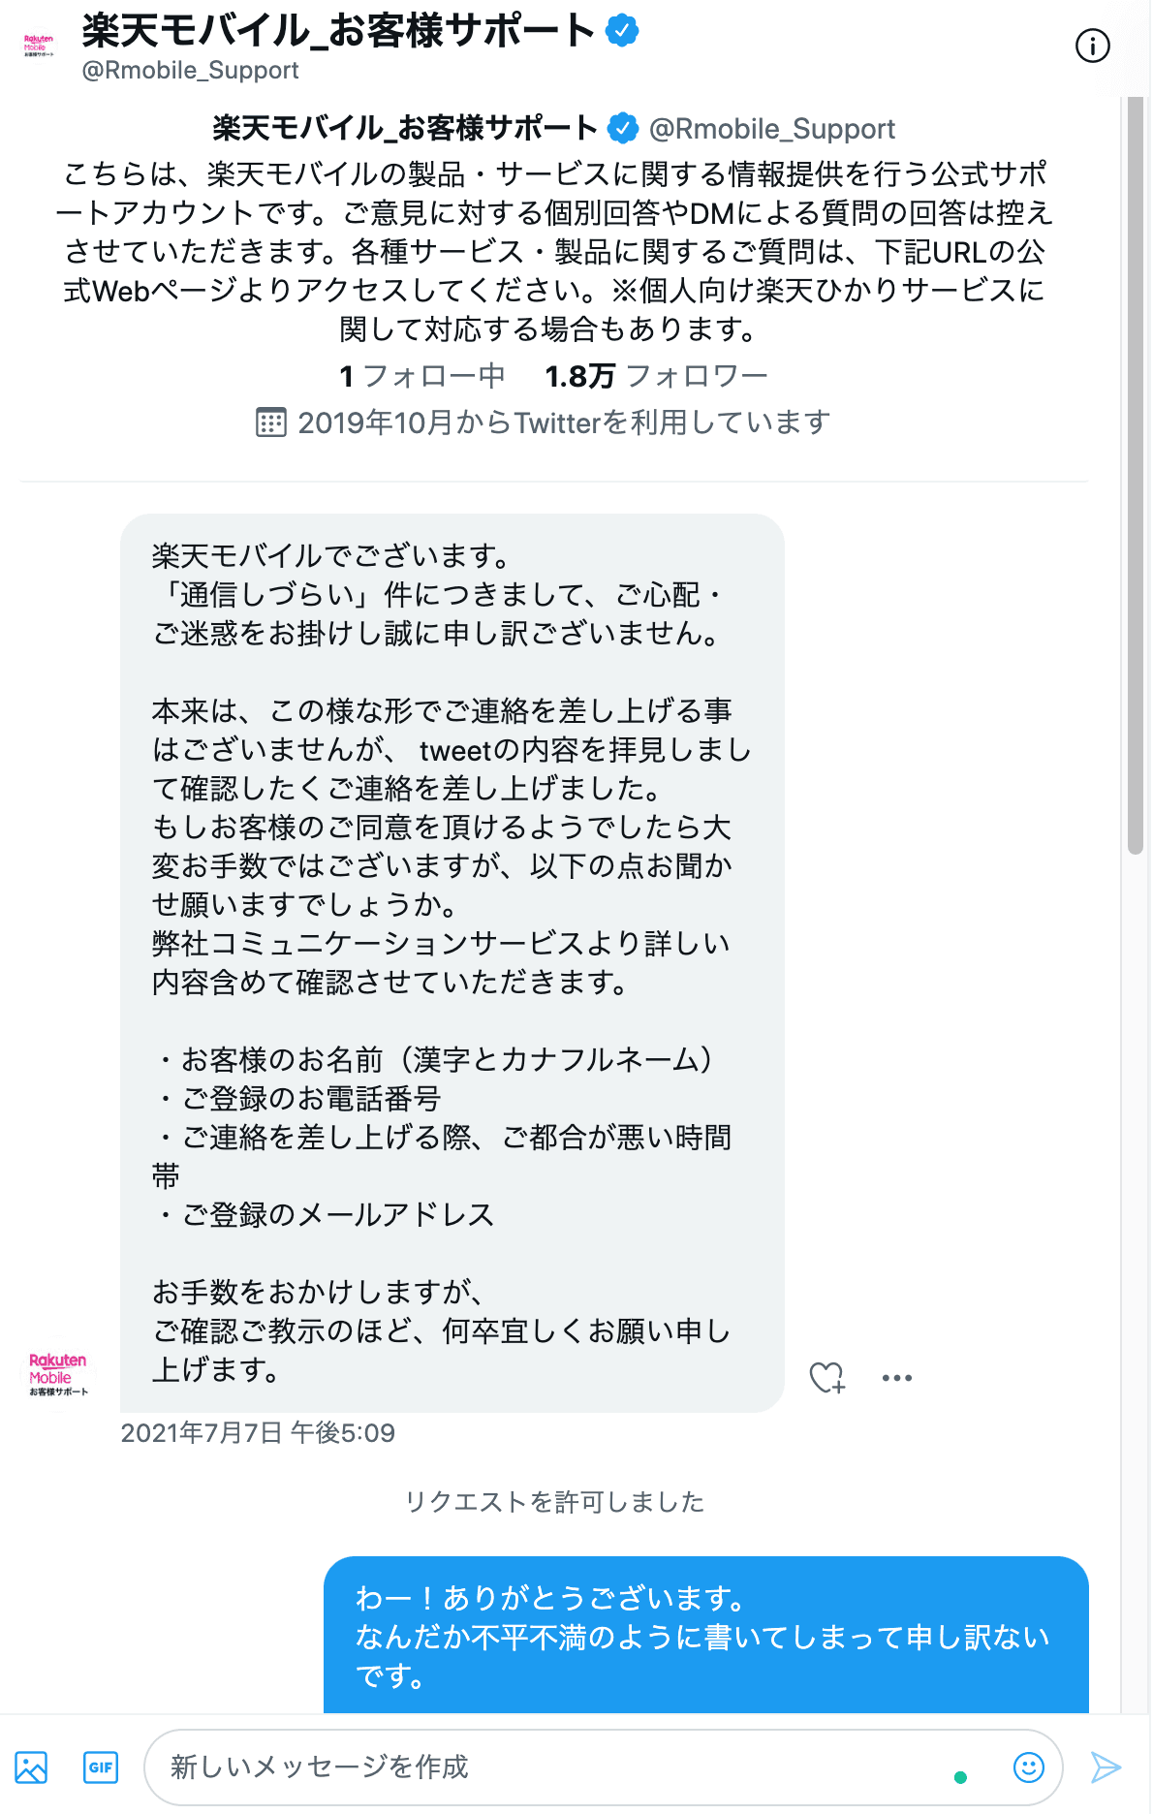This screenshot has height=1814, width=1153.
Task: Click the conversation scrollbar thumb
Action: [x=1136, y=475]
